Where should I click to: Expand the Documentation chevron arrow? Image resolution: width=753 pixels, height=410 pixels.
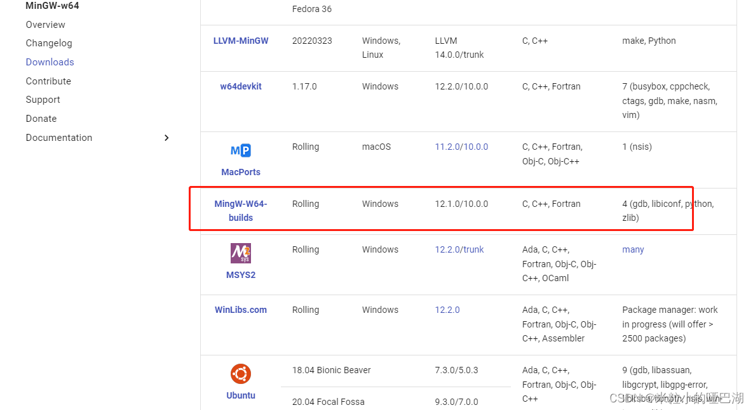coord(166,138)
